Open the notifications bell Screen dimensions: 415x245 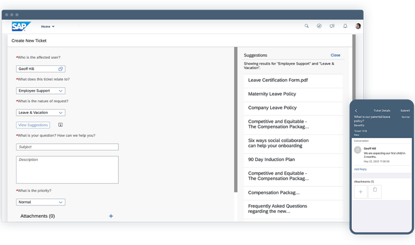(345, 26)
